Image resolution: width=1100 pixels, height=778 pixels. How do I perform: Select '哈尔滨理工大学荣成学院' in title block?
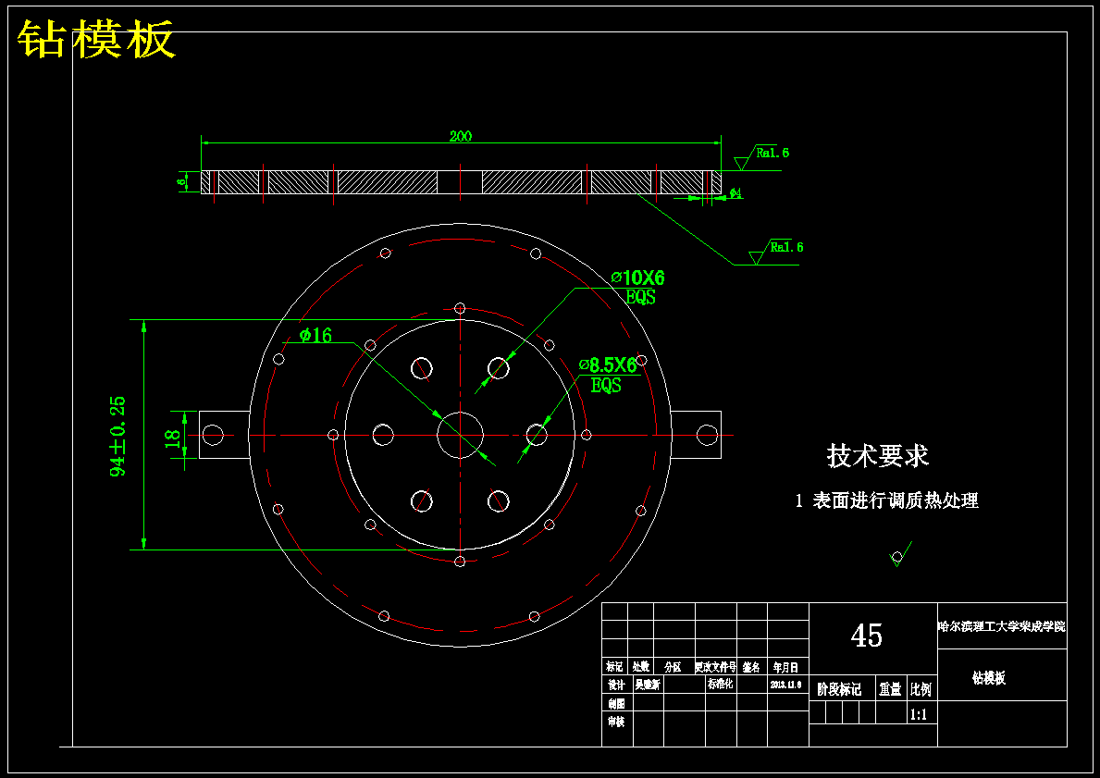[x=1002, y=626]
